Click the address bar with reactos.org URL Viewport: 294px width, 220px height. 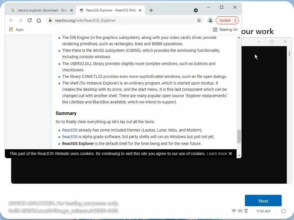click(124, 20)
